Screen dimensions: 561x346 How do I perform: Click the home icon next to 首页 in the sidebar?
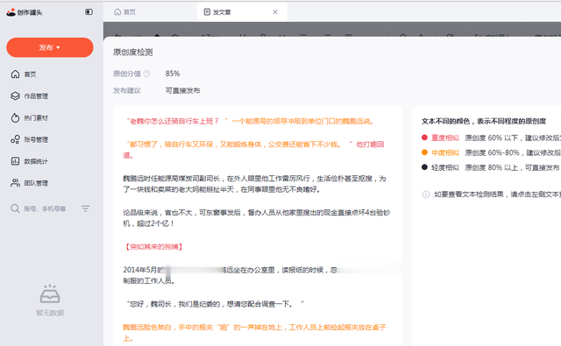[15, 74]
